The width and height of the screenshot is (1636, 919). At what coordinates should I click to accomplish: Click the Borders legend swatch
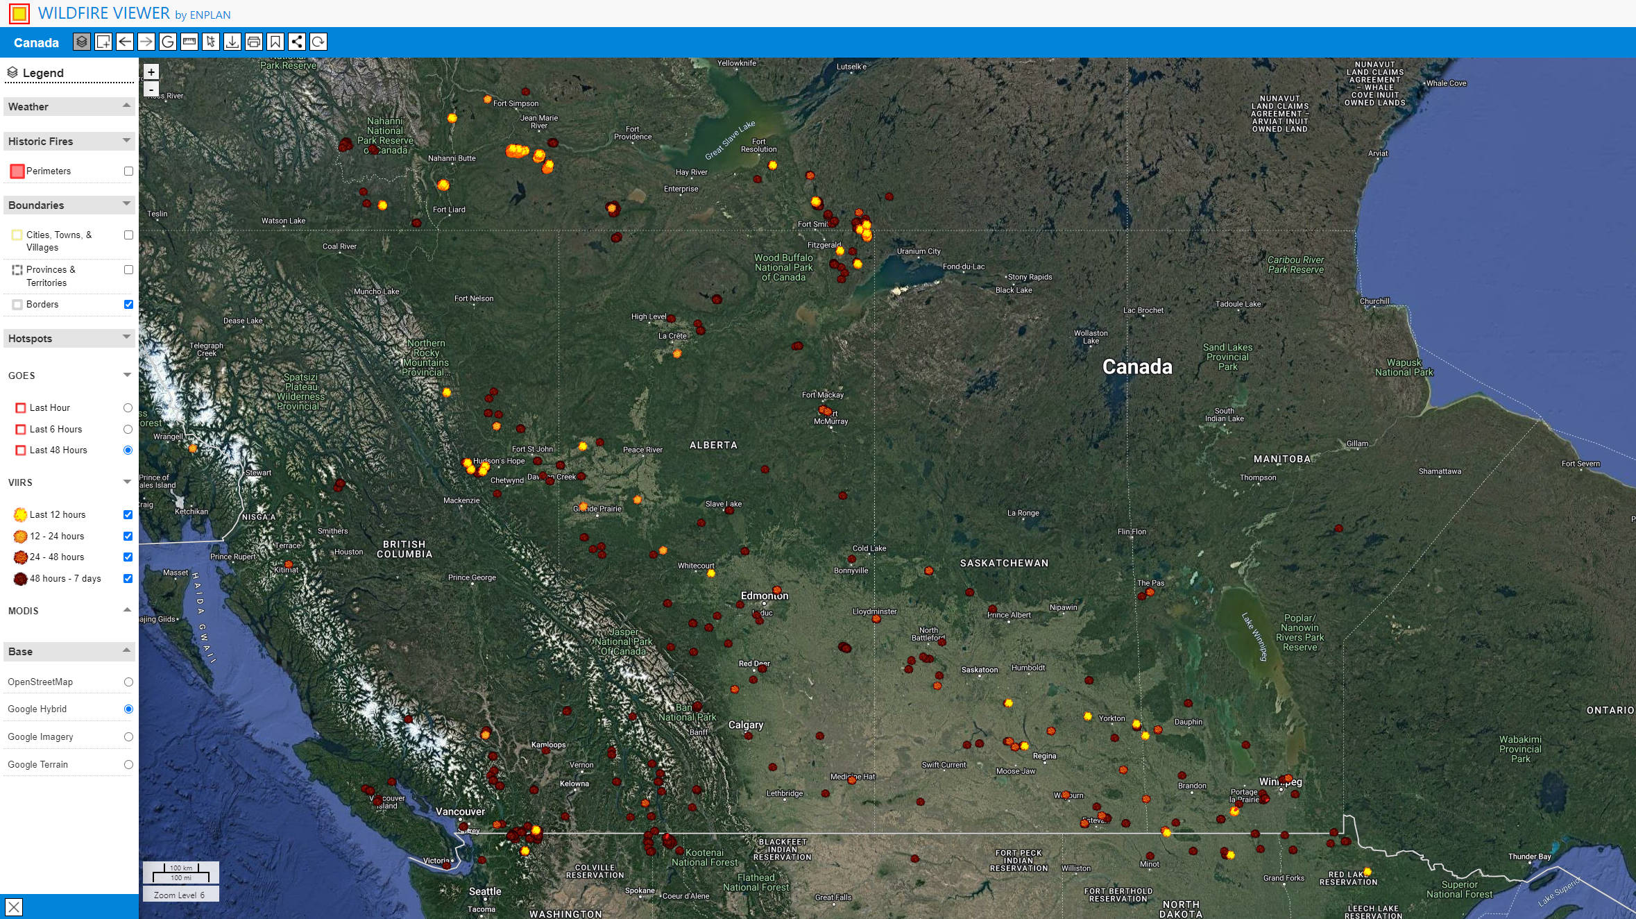[x=17, y=304]
